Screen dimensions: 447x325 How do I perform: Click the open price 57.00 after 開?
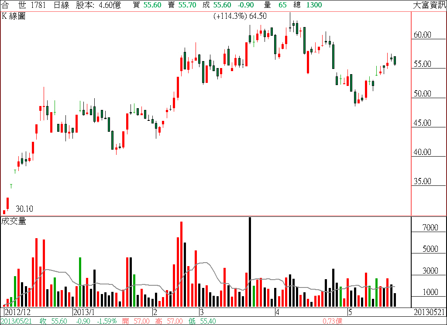tap(142, 322)
